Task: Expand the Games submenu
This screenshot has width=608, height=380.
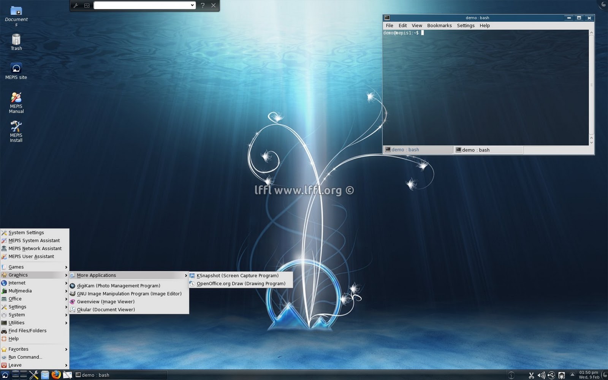Action: [x=35, y=267]
